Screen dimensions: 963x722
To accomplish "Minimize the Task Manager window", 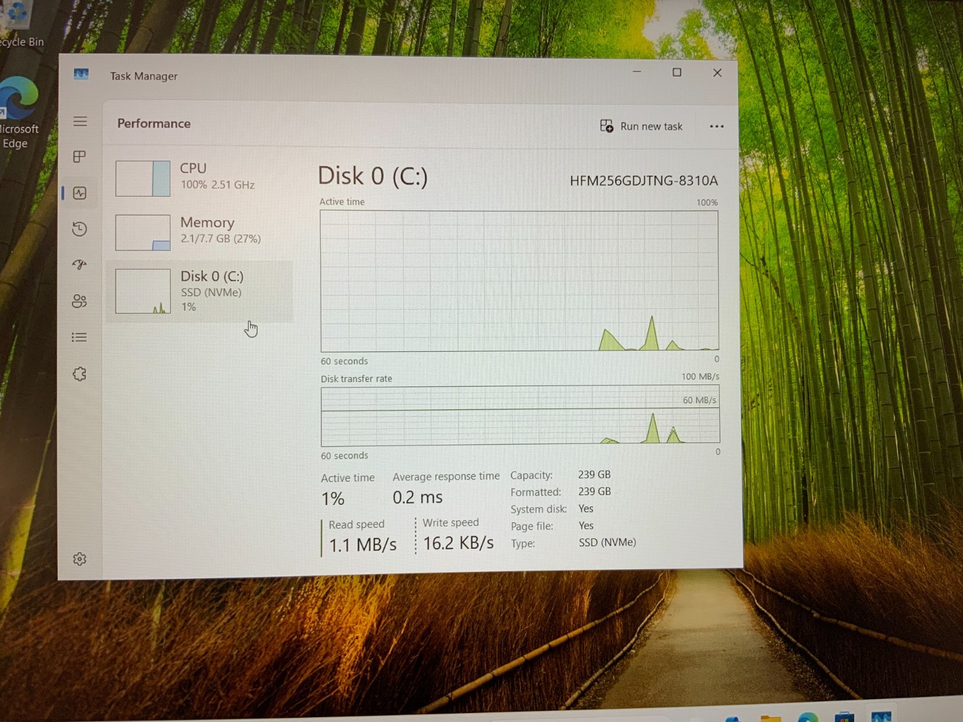I will (x=637, y=72).
